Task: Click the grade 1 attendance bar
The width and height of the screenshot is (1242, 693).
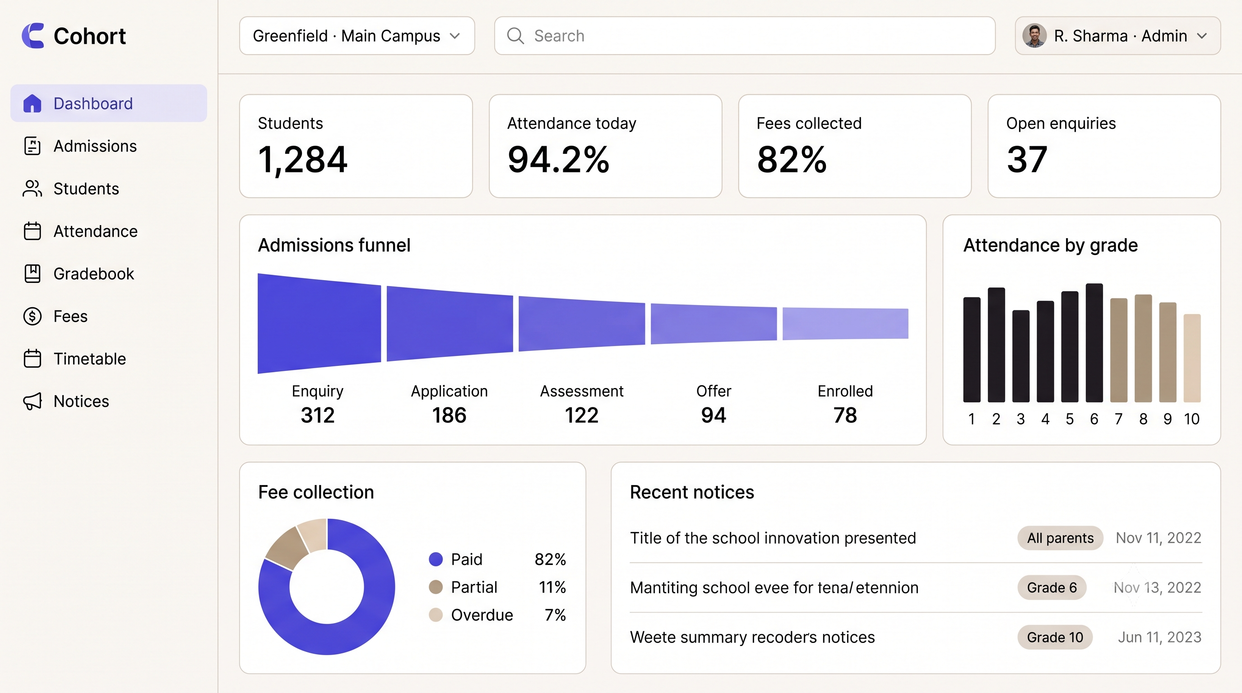Action: (972, 349)
